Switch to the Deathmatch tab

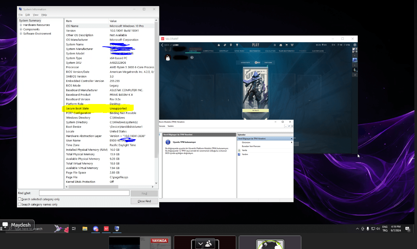[255, 51]
